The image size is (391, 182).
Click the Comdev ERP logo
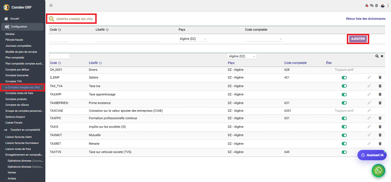pyautogui.click(x=6, y=7)
